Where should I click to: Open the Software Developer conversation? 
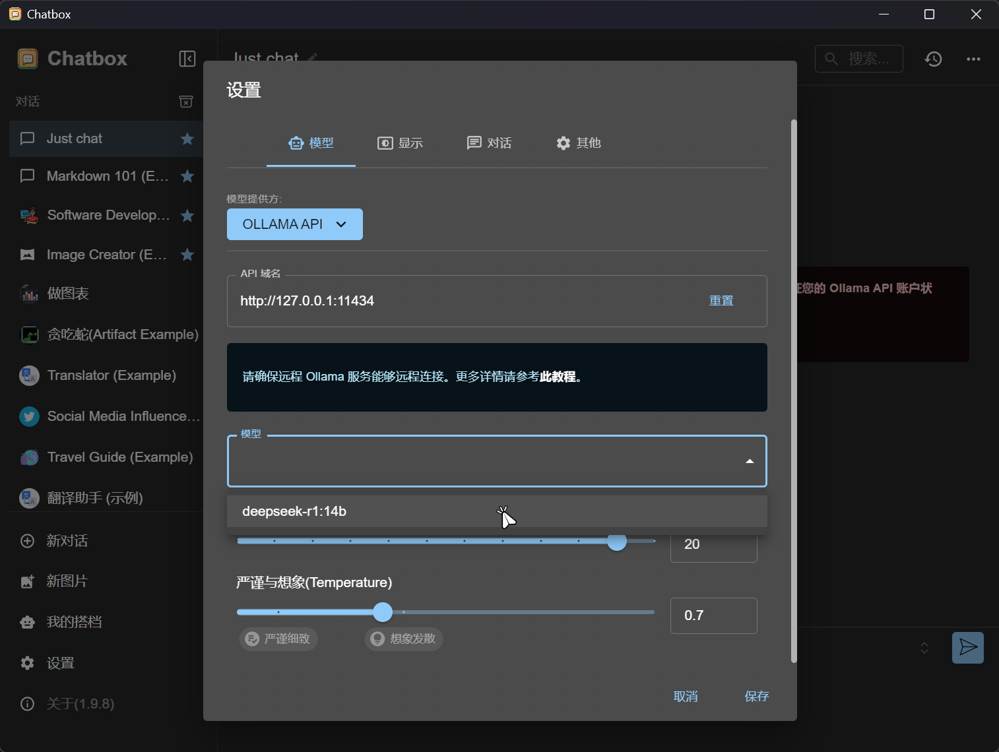coord(106,216)
